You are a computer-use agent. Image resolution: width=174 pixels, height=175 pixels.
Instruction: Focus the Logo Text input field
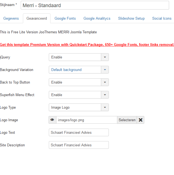79,132
